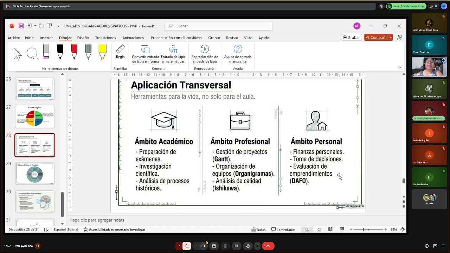
Task: Adjust the zoom slider handle
Action: (364, 229)
